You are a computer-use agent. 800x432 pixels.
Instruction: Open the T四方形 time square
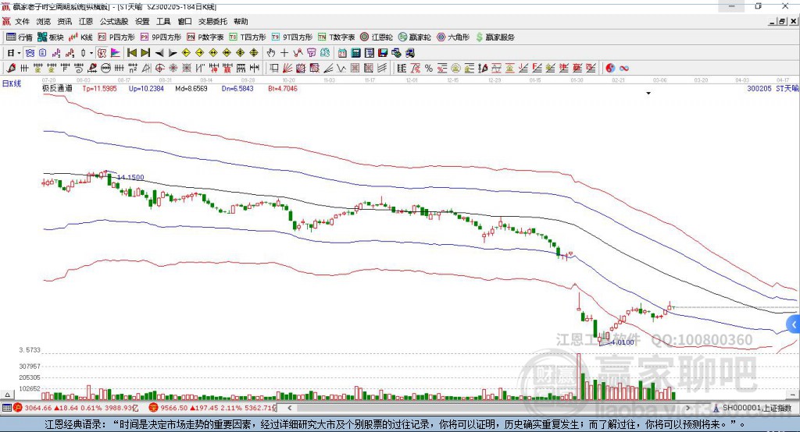pyautogui.click(x=248, y=37)
